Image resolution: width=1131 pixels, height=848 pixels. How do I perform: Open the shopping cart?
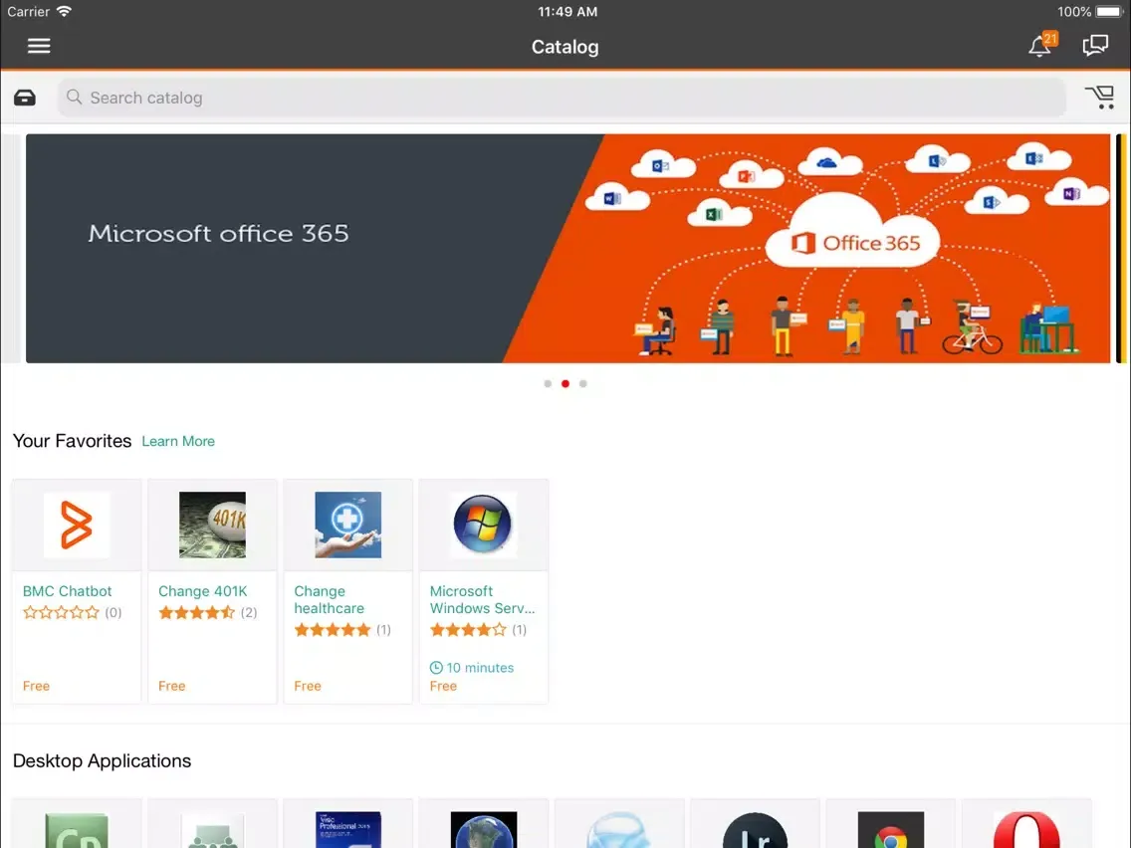point(1101,98)
